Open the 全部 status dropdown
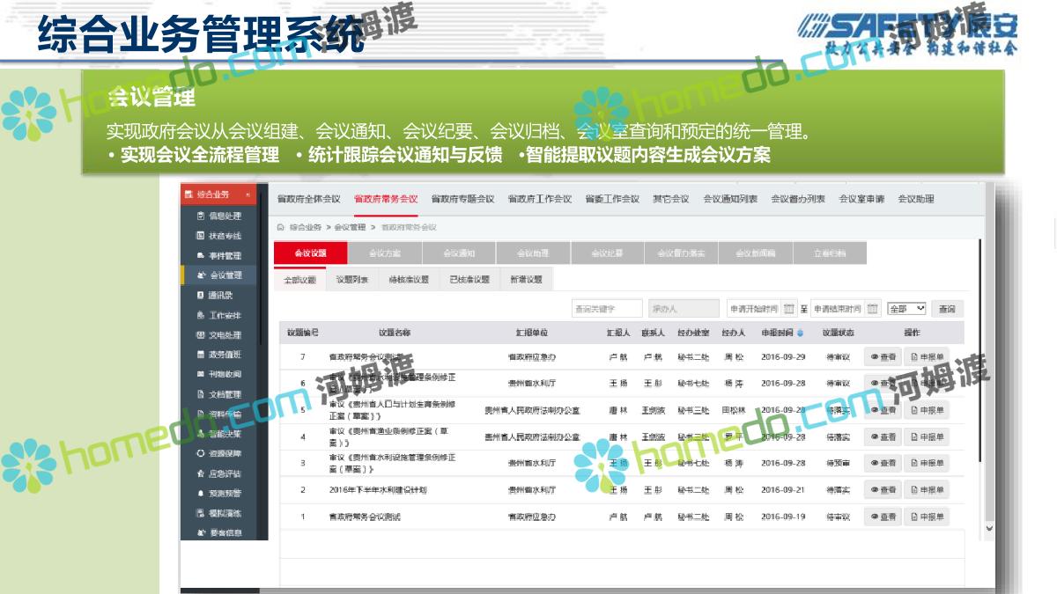 pos(906,309)
